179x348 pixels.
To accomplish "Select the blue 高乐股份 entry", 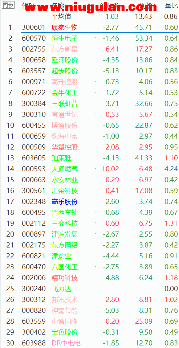I will coord(64,201).
